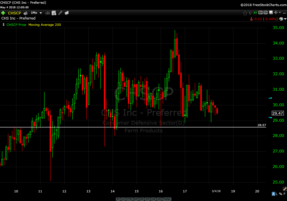The image size is (287, 201).
Task: Select the 5Y range tab
Action: click(x=118, y=199)
